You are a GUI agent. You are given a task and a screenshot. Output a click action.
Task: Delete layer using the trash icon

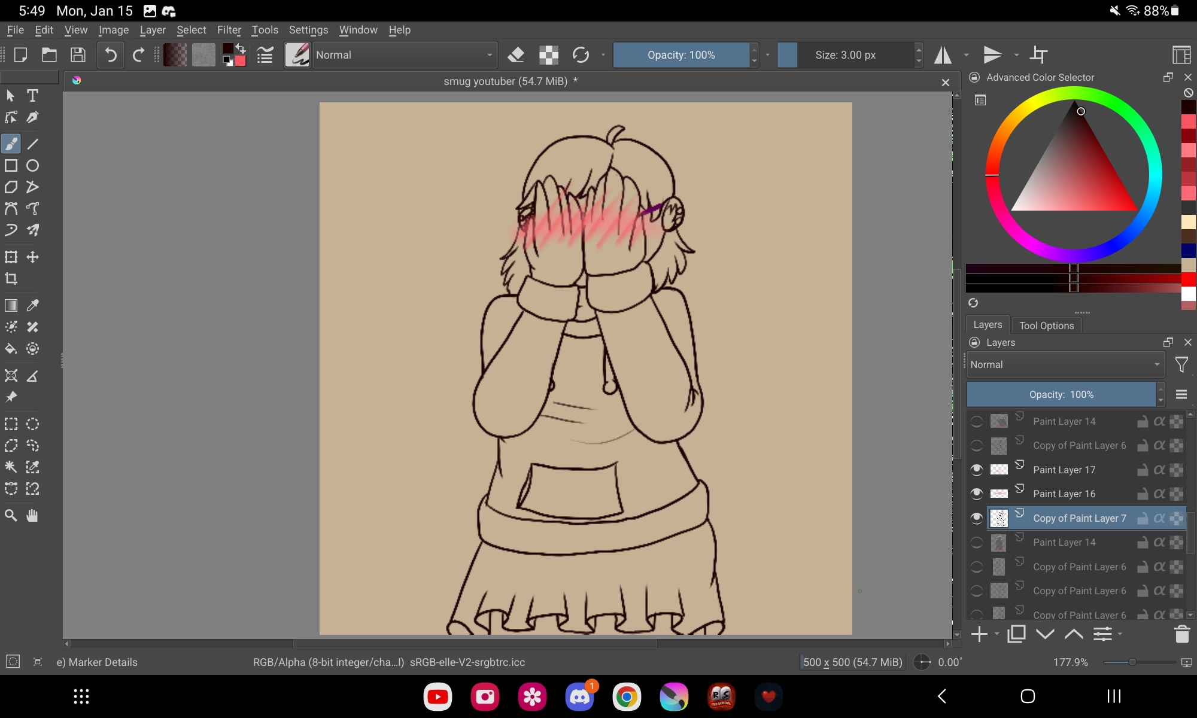point(1181,634)
